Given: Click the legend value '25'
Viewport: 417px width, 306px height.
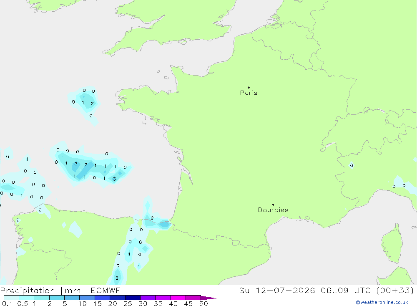Looking at the screenshot, I should pos(128,303).
